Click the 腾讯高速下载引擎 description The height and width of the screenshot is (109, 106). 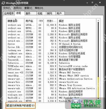(68, 60)
